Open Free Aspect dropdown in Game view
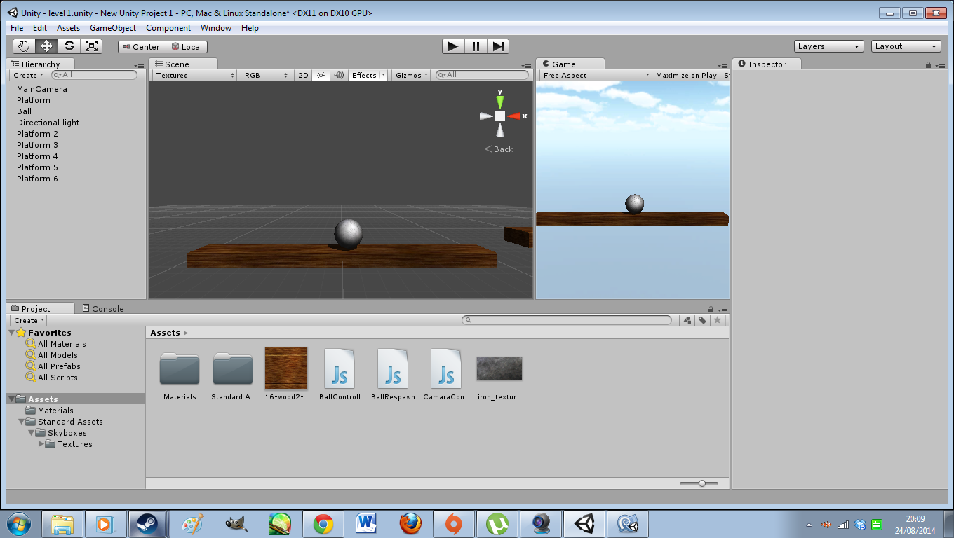 tap(595, 75)
